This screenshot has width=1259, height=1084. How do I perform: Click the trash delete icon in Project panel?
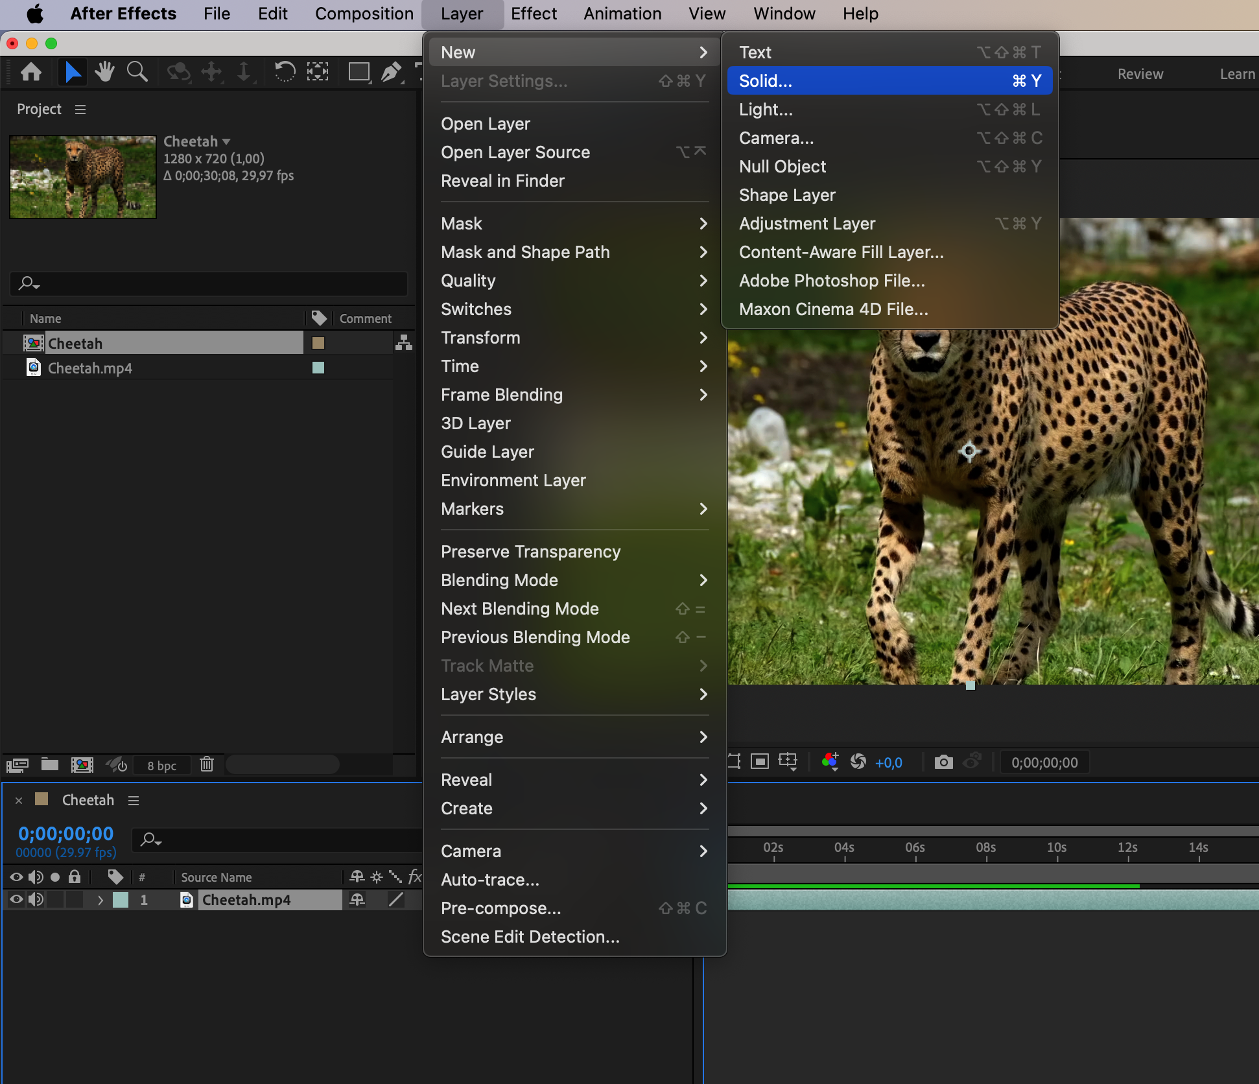[x=207, y=764]
